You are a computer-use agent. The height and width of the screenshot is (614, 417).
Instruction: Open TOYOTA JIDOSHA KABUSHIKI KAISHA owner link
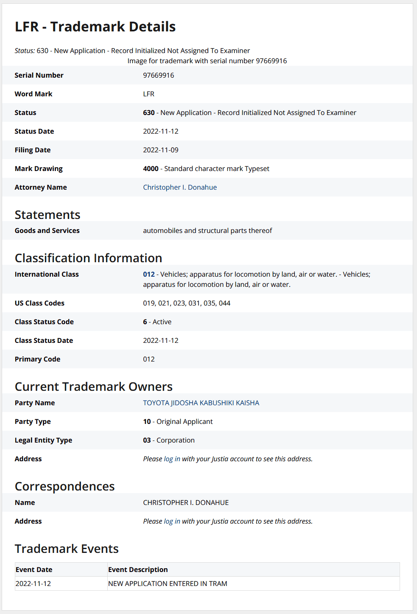[x=201, y=403]
